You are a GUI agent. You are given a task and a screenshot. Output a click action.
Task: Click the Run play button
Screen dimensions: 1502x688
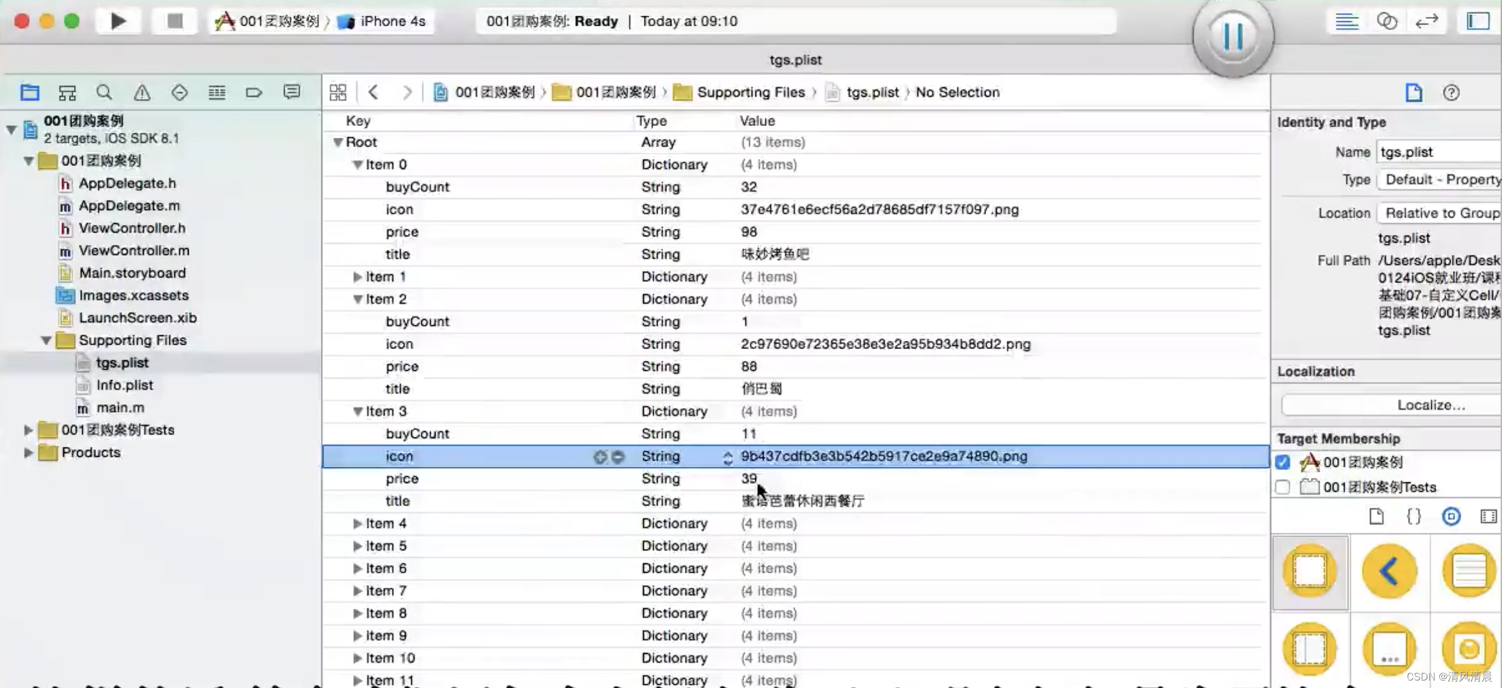(118, 21)
